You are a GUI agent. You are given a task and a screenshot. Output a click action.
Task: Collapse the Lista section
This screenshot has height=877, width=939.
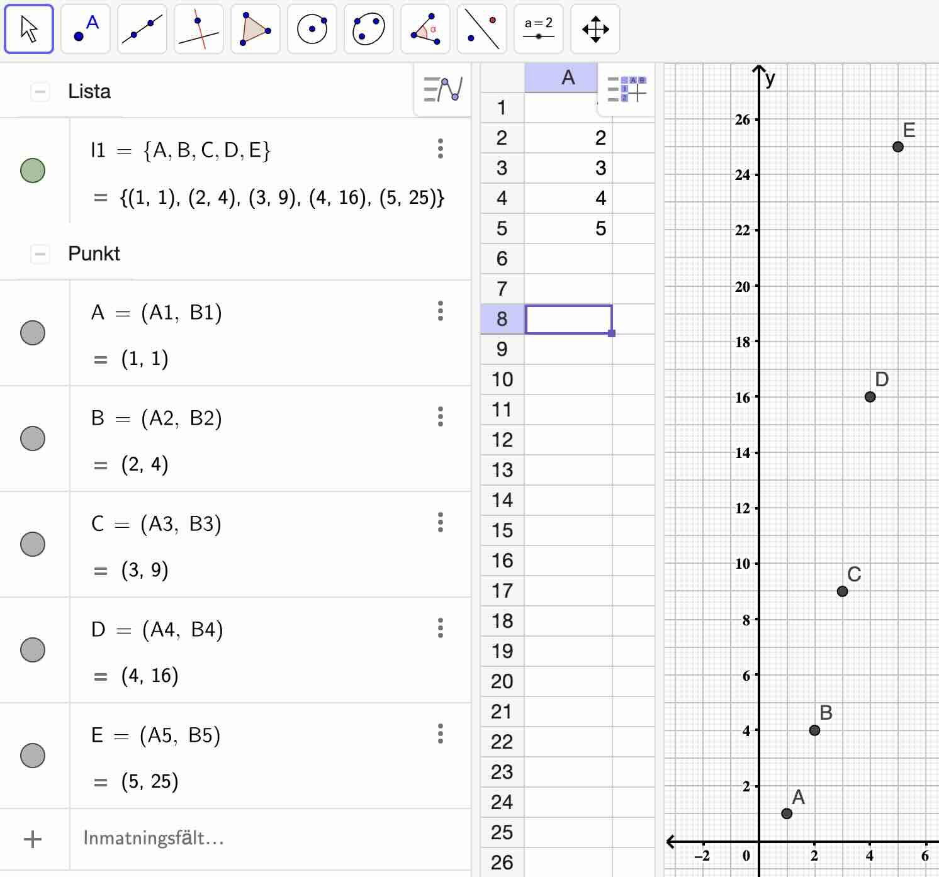(40, 91)
